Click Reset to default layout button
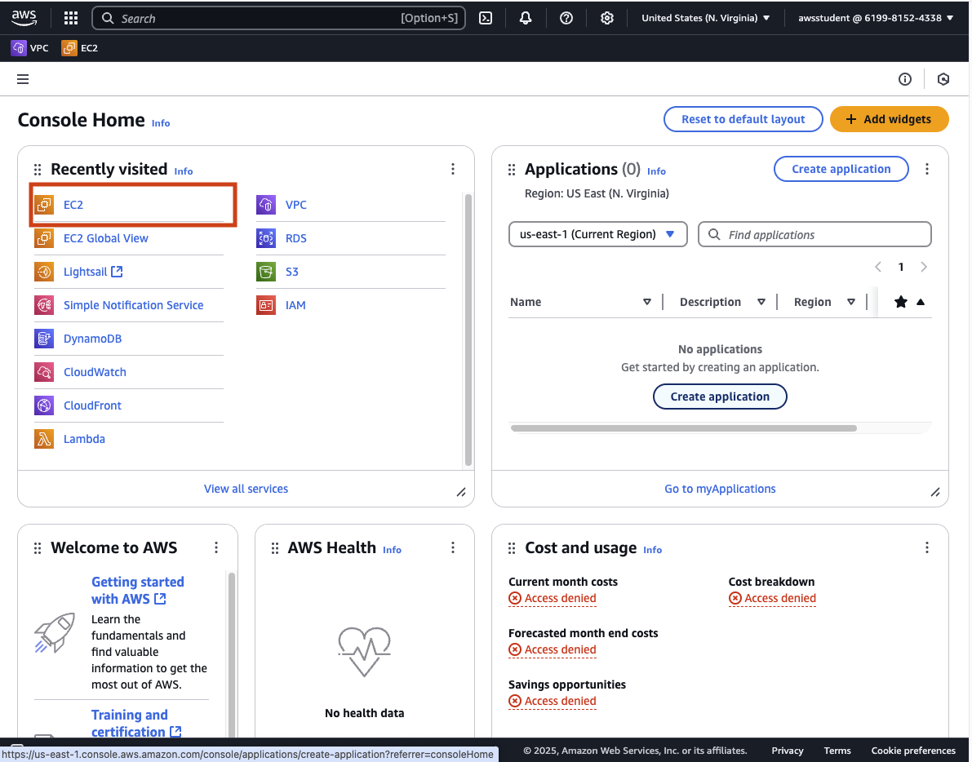This screenshot has height=762, width=972. (743, 119)
